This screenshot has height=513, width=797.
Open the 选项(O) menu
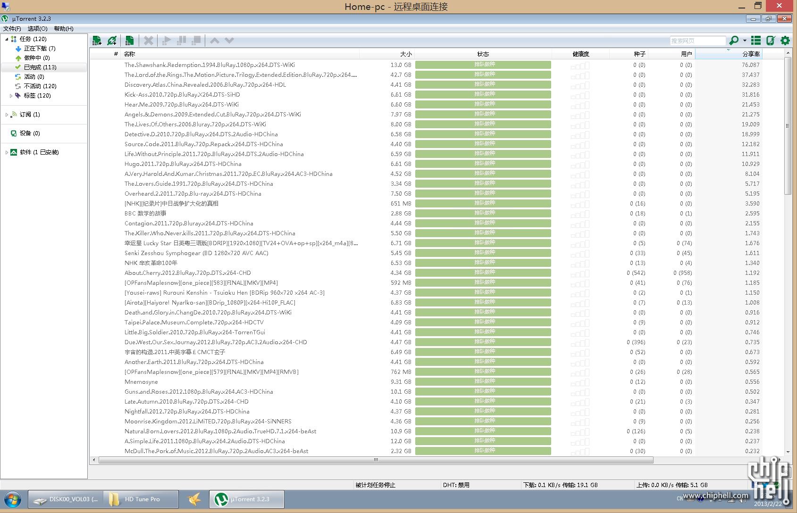tap(38, 29)
